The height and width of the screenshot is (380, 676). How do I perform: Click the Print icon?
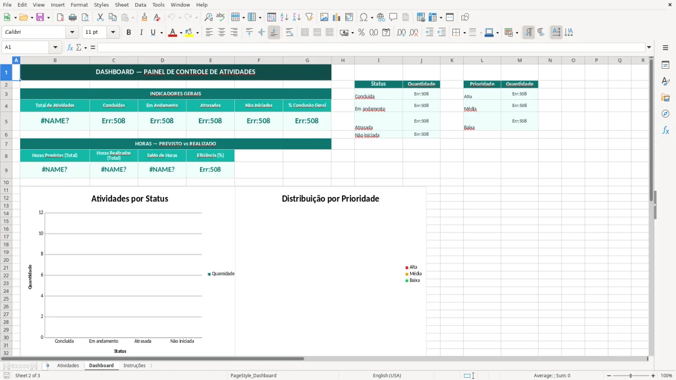point(73,17)
